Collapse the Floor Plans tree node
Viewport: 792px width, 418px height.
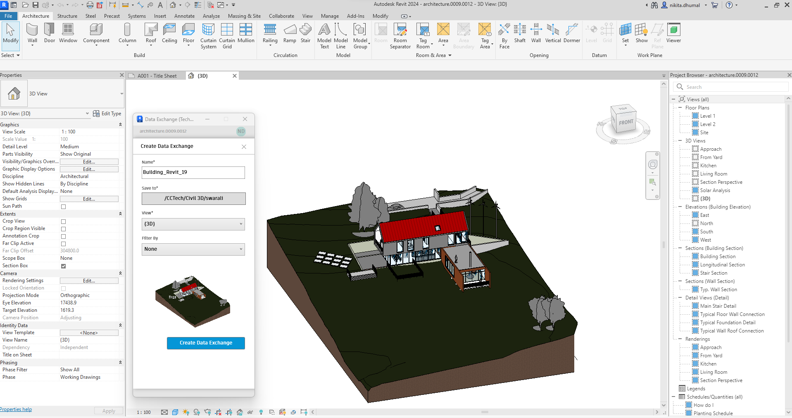(680, 108)
